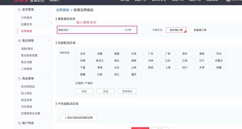Image resolution: width=242 pixels, height=129 pixels.
Task: Pick 西藏 as delivery region
Action: (x=219, y=67)
